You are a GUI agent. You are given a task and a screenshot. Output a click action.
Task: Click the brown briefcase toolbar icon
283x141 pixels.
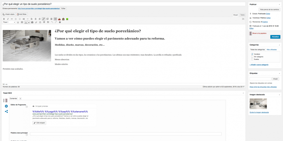[x=63, y=19]
